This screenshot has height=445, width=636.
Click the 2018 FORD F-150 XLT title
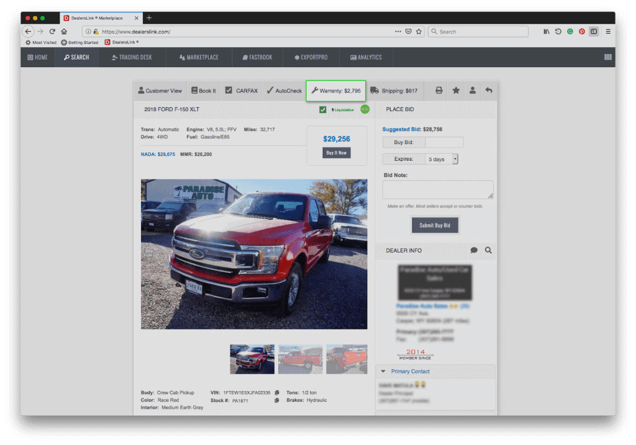point(171,109)
